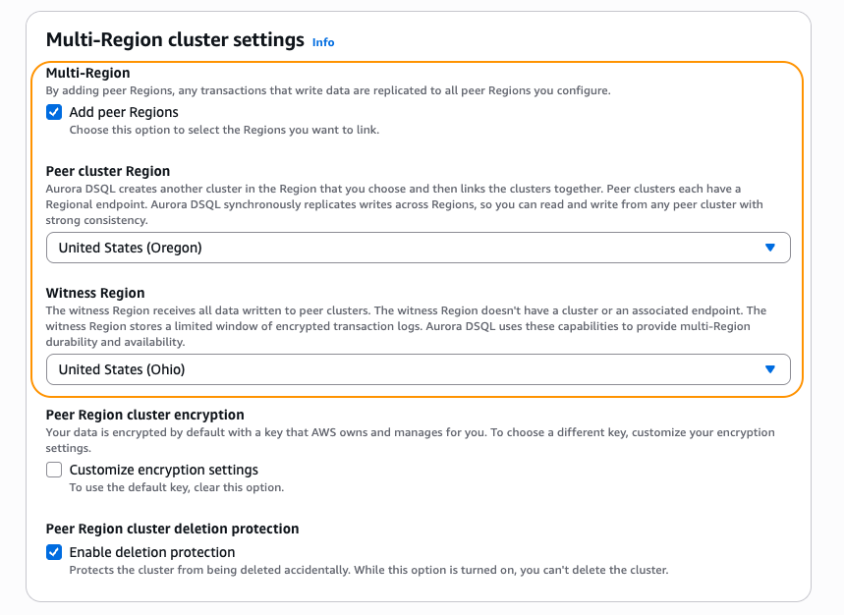
Task: Uncheck the Add peer Regions checkbox
Action: coord(54,112)
